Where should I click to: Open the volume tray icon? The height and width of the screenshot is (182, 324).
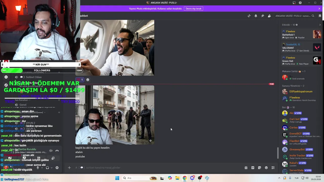307,178
